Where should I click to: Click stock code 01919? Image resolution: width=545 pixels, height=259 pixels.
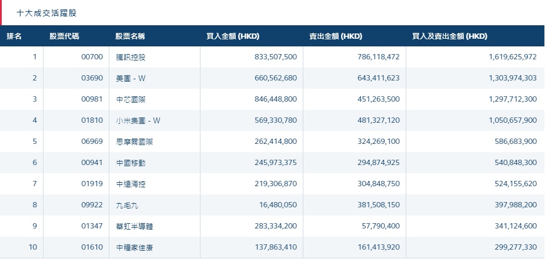(92, 184)
